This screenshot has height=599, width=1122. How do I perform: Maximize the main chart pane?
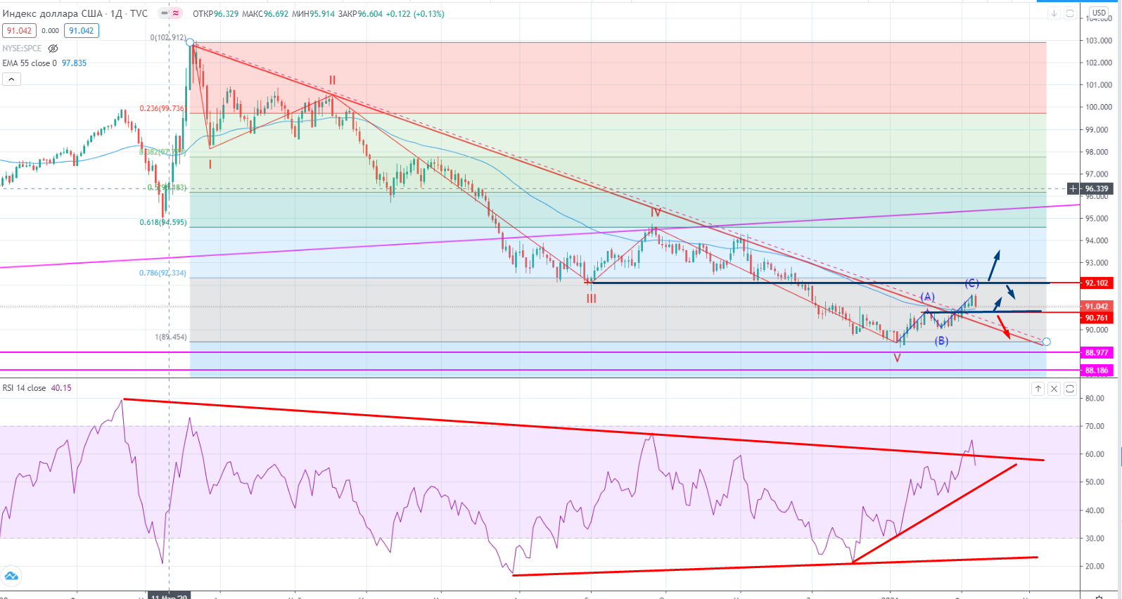point(1070,13)
